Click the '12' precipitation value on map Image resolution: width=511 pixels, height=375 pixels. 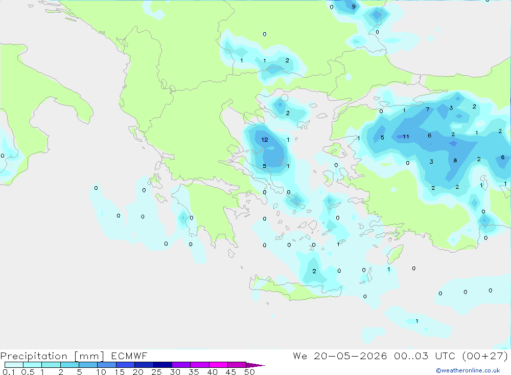(x=265, y=140)
